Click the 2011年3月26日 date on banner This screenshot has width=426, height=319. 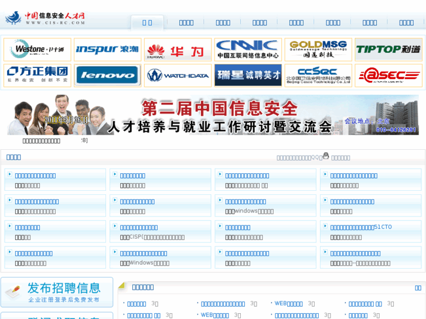click(x=66, y=120)
